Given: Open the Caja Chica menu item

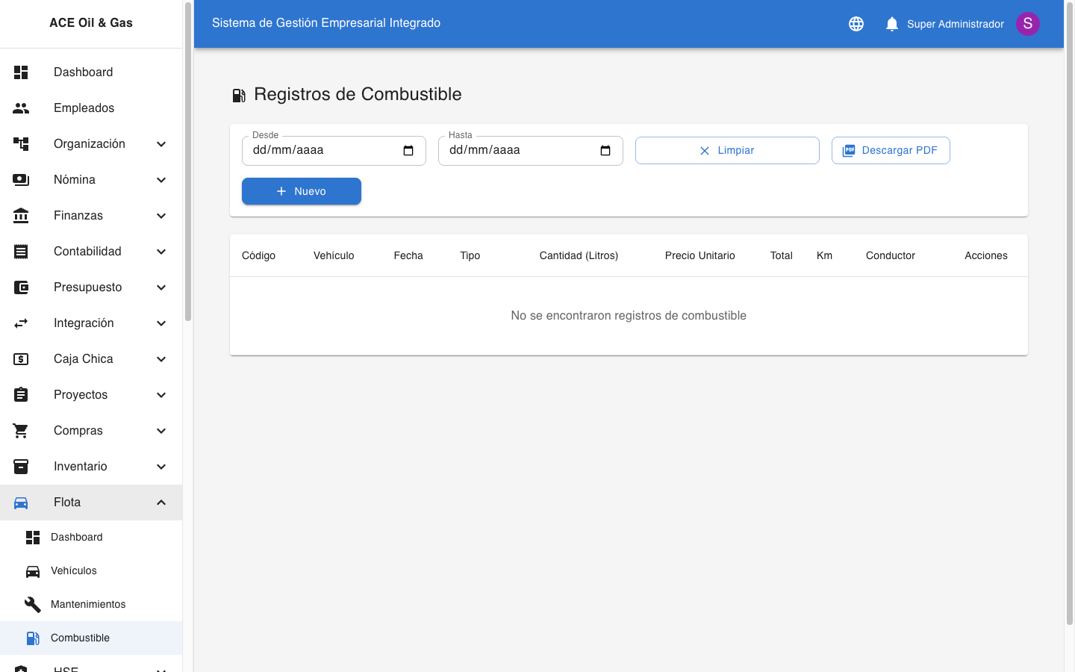Looking at the screenshot, I should pos(82,358).
